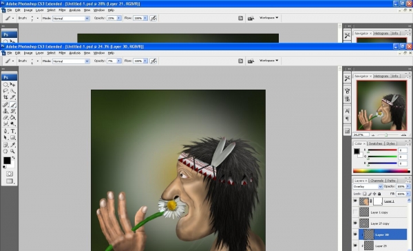Open Paragraph panel from the dock
413x251 pixels.
[x=347, y=118]
